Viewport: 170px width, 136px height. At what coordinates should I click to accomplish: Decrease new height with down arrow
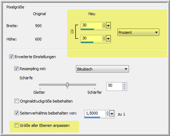click(104, 40)
